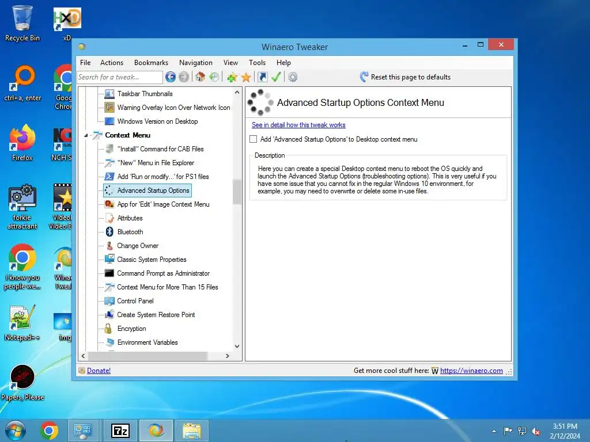This screenshot has width=590, height=442.
Task: Click the Papers, Please desktop icon
Action: 22,383
